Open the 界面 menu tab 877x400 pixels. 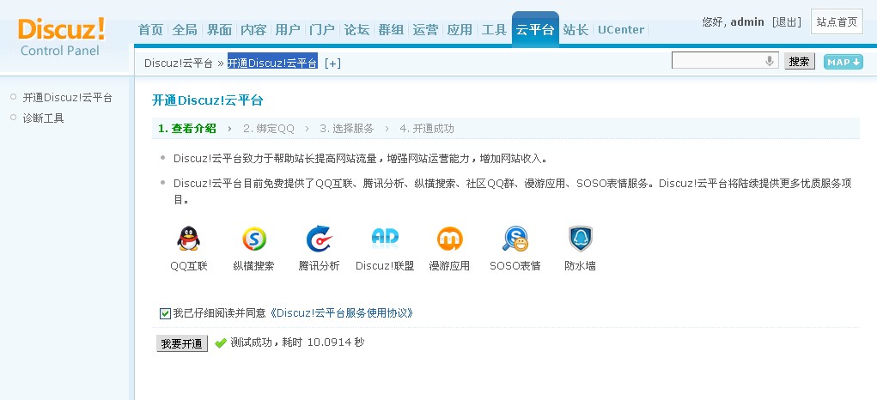pos(219,29)
